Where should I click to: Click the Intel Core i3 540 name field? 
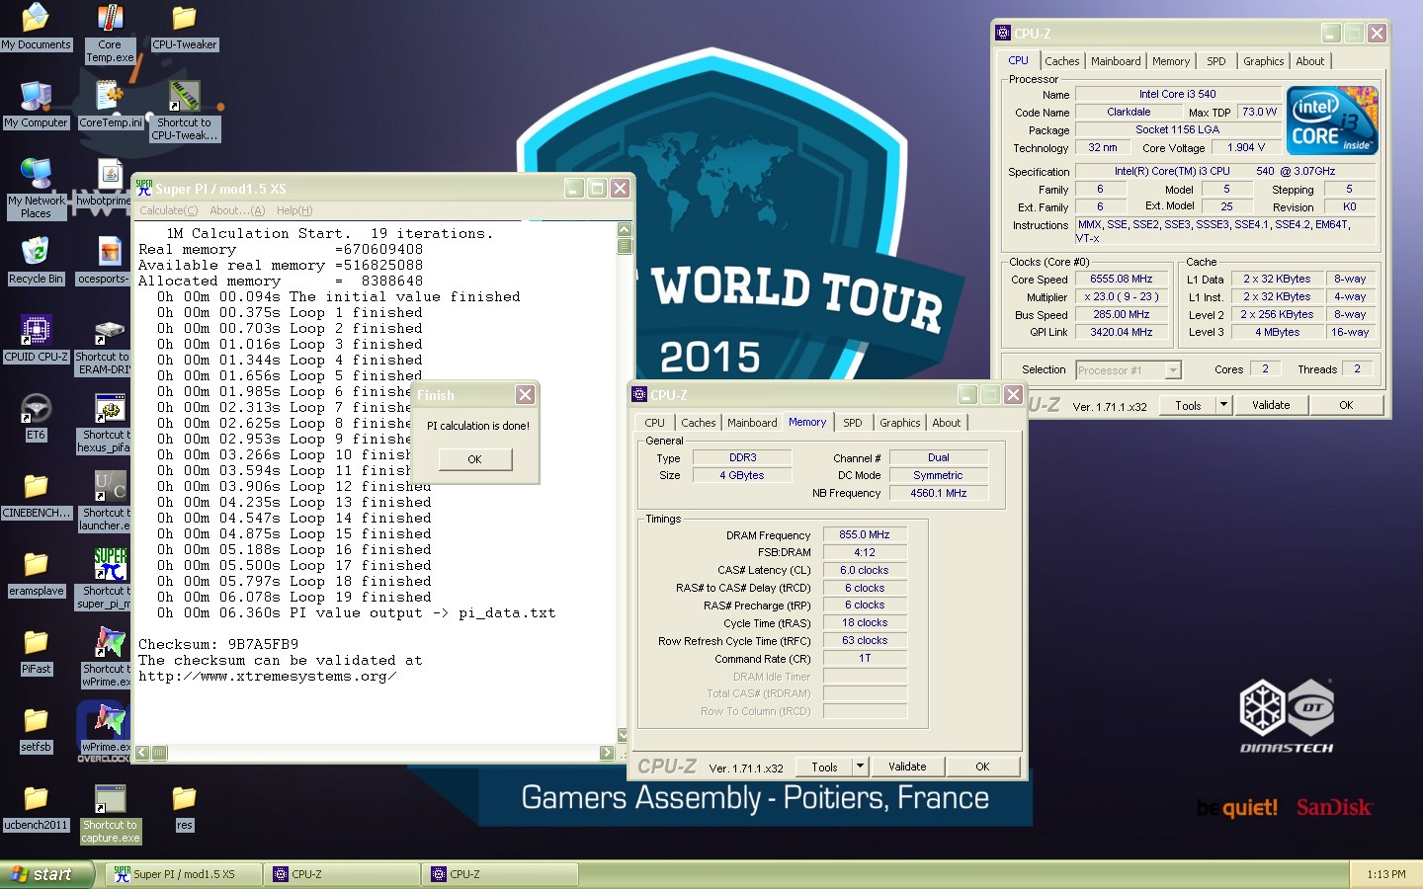1177,95
